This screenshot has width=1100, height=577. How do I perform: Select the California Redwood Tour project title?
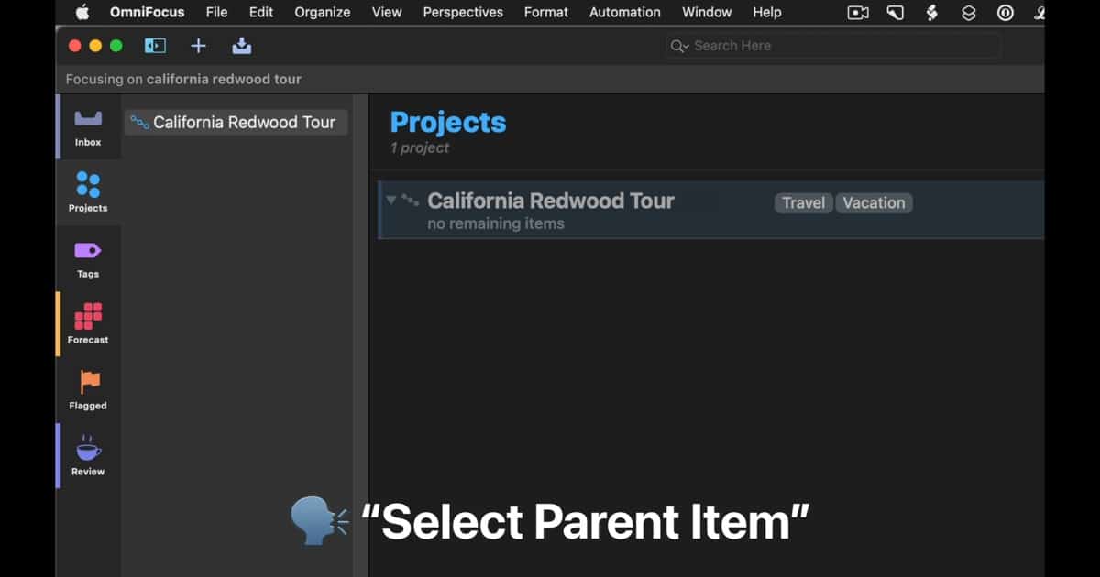pos(551,201)
